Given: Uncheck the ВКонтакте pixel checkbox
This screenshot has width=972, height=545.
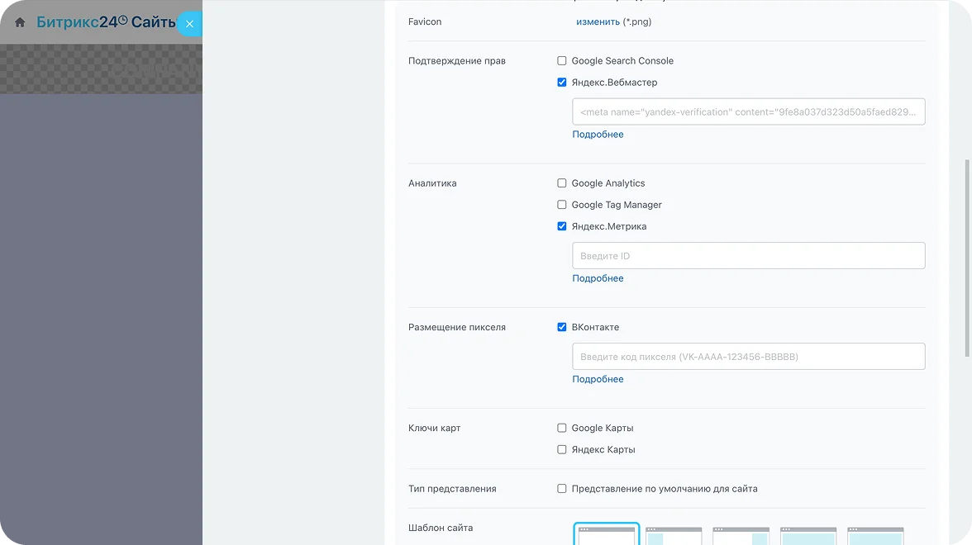Looking at the screenshot, I should click(562, 327).
